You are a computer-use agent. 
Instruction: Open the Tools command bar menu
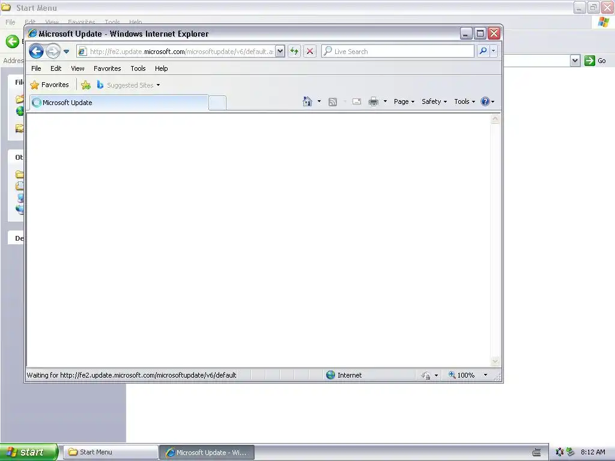[464, 101]
